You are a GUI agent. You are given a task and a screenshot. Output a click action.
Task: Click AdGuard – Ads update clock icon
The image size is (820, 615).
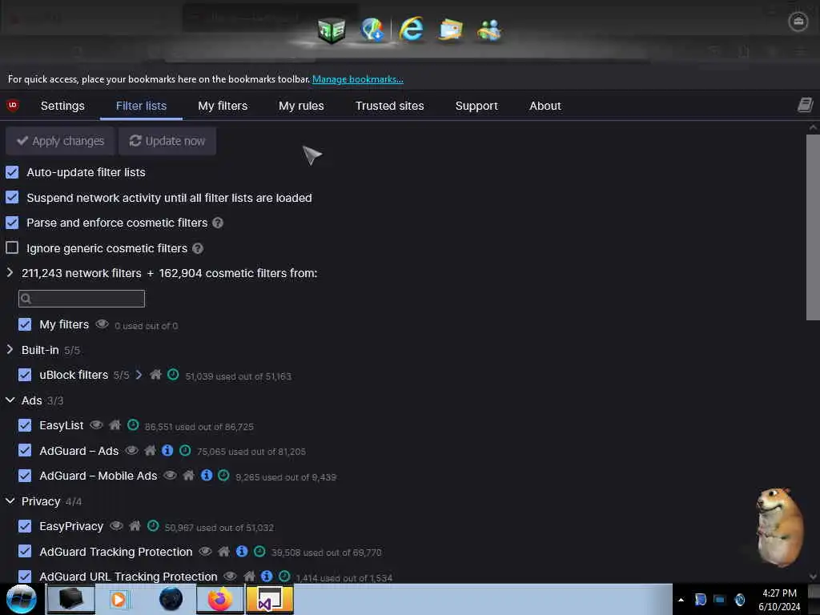pos(185,450)
